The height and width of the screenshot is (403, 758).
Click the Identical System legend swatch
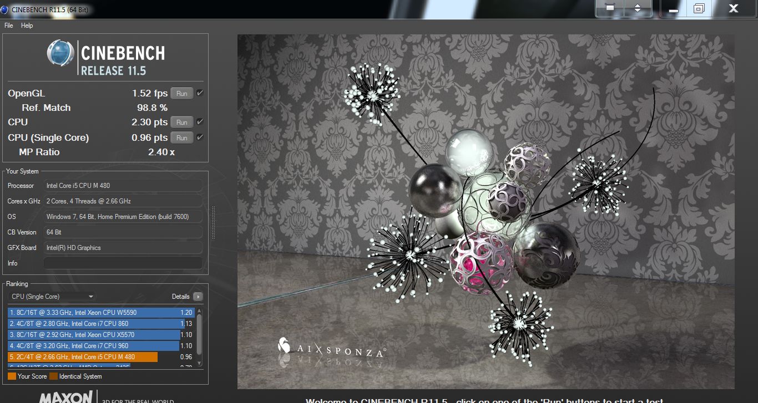53,376
